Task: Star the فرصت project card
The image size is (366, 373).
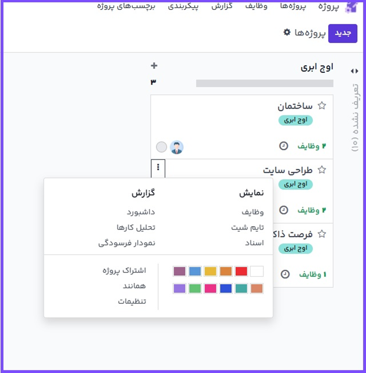Action: click(x=322, y=234)
